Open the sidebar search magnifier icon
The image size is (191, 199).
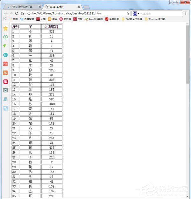5,55
